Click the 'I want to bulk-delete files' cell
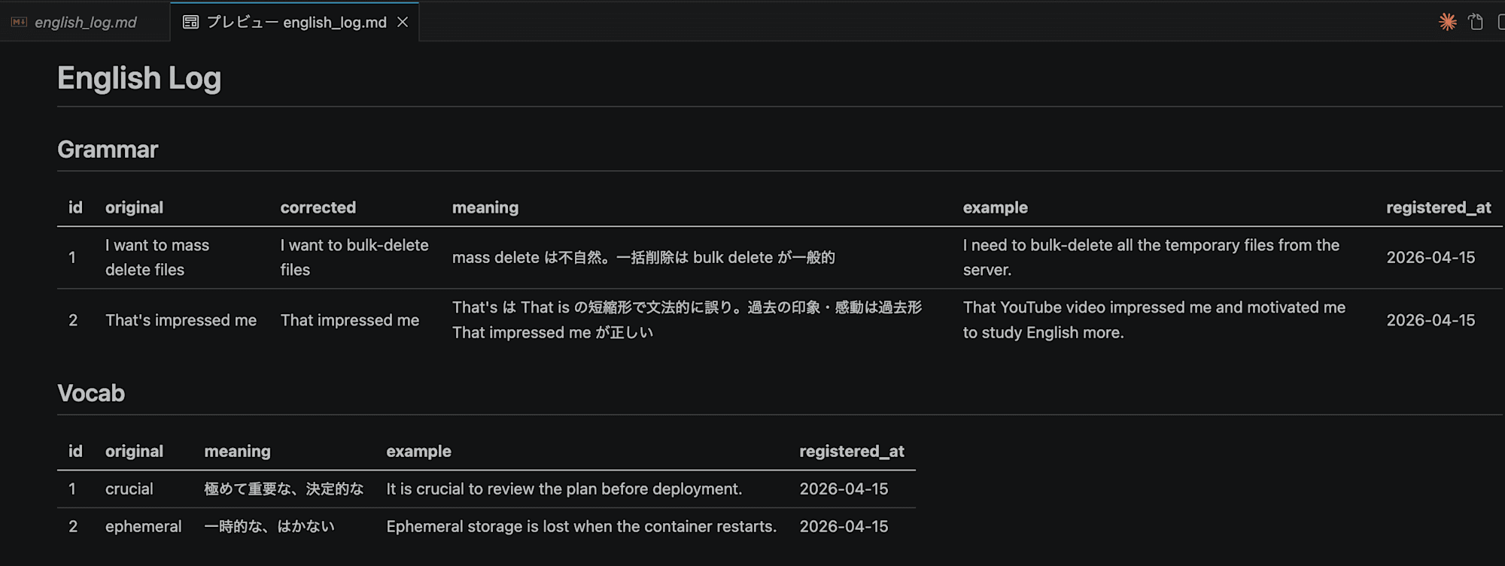Image resolution: width=1505 pixels, height=566 pixels. 354,257
